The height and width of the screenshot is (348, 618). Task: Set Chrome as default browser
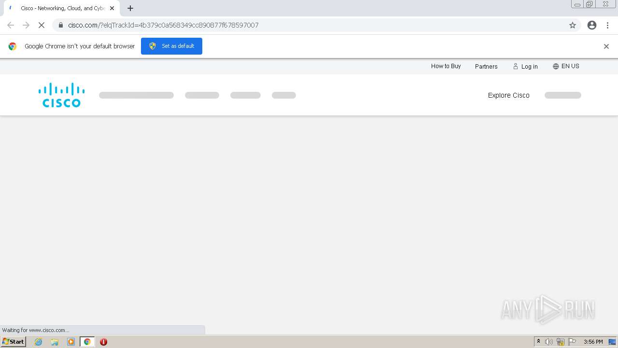[171, 46]
